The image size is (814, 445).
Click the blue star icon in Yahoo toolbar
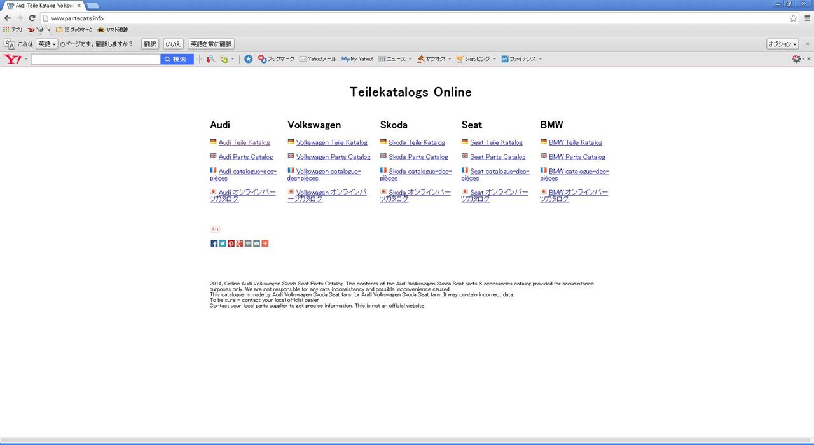(249, 59)
